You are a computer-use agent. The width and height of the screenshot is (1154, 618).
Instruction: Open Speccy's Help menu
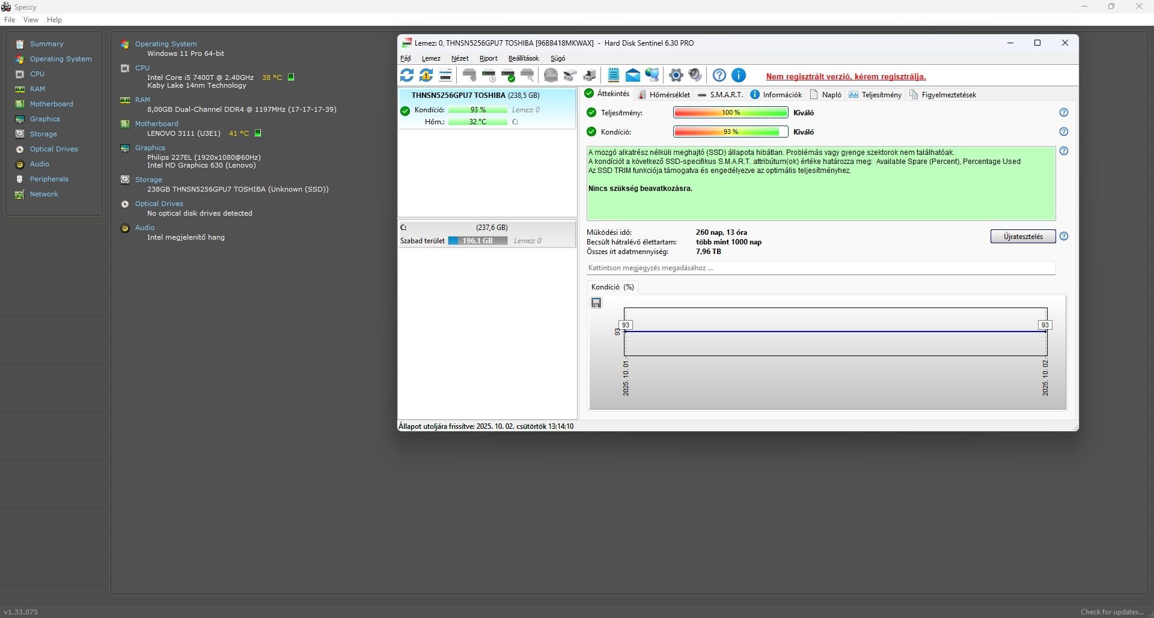pyautogui.click(x=54, y=20)
